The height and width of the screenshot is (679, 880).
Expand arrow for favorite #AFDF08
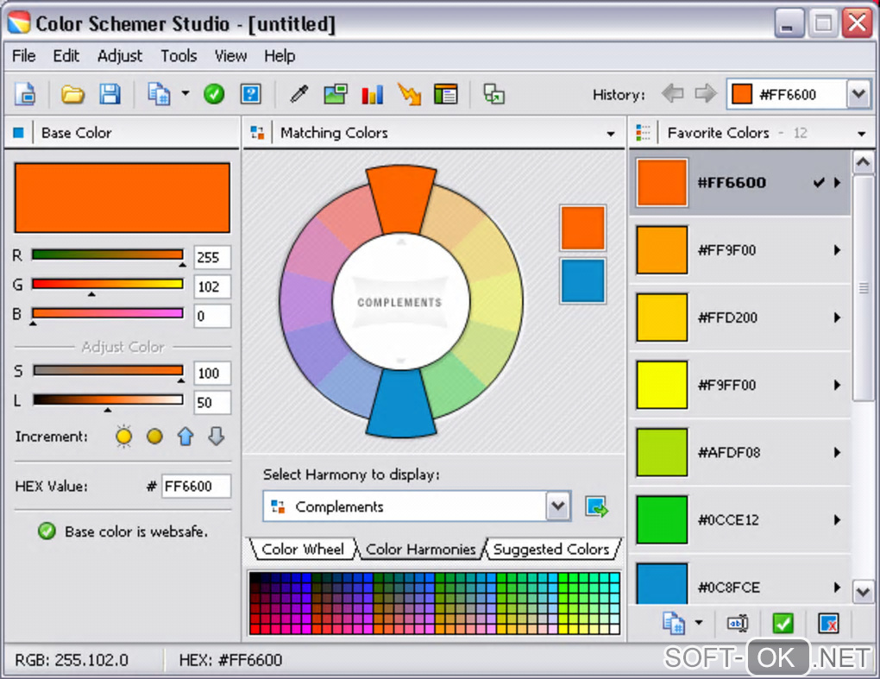click(x=838, y=452)
